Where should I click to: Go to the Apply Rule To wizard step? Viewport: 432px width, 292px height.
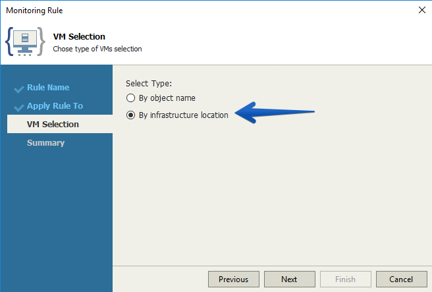(x=55, y=106)
